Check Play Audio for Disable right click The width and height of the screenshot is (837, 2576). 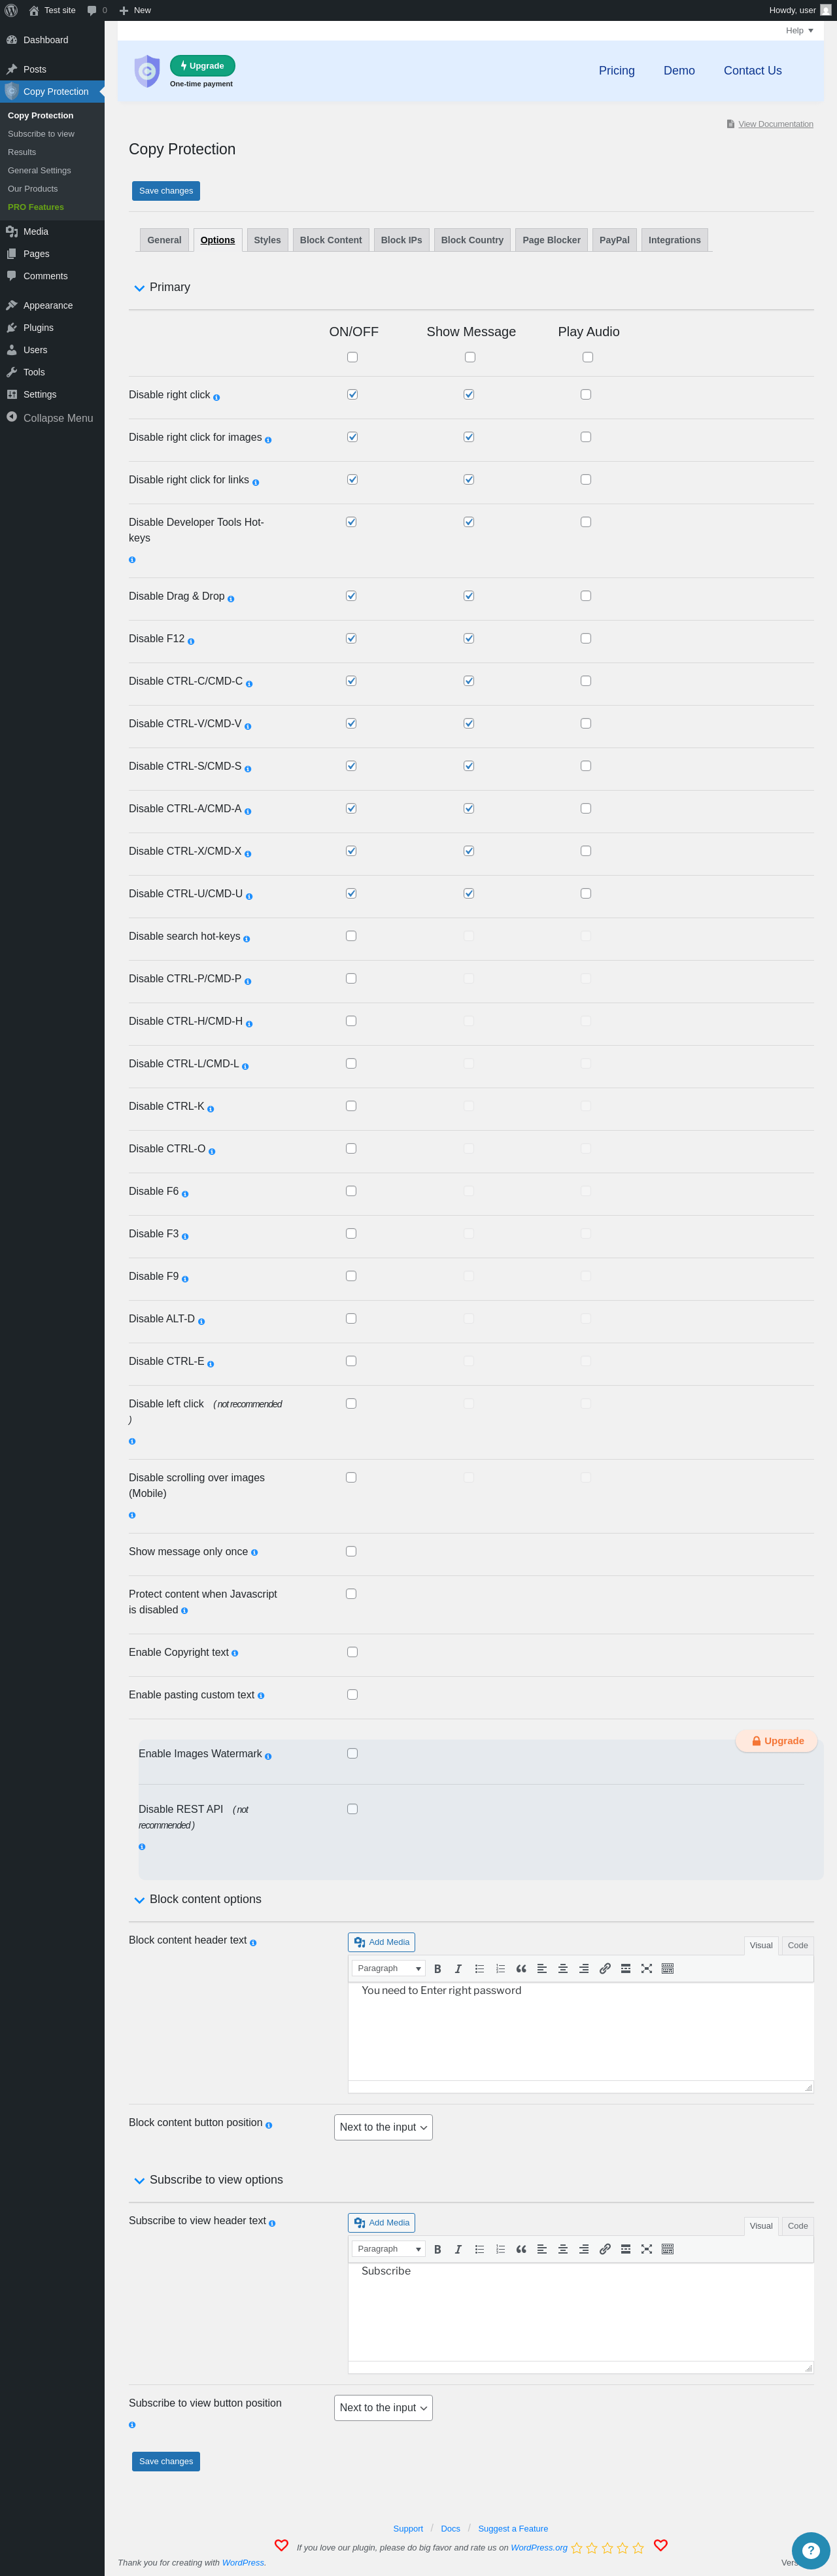tap(586, 395)
